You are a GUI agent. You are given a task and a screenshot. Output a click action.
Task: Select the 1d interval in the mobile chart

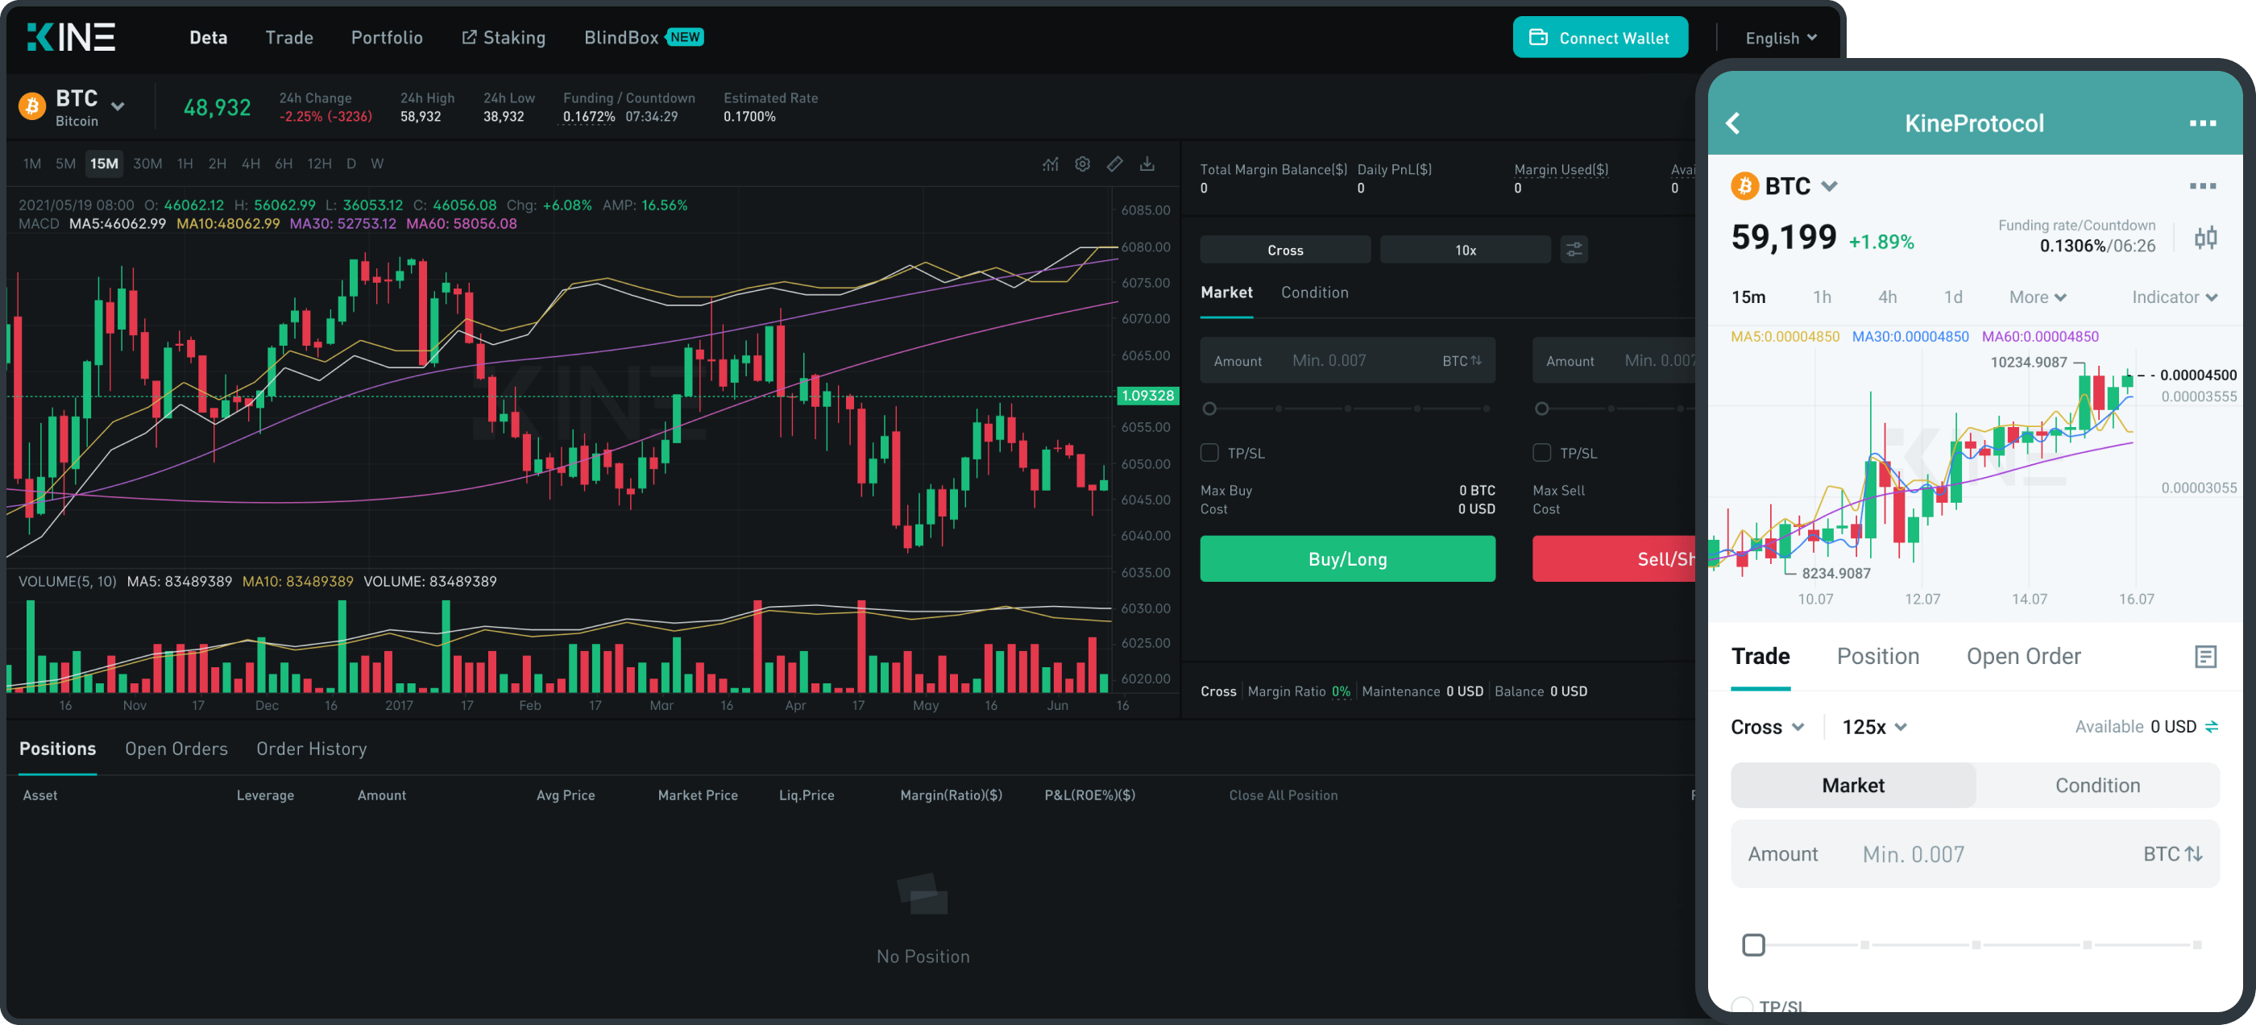pos(1953,297)
